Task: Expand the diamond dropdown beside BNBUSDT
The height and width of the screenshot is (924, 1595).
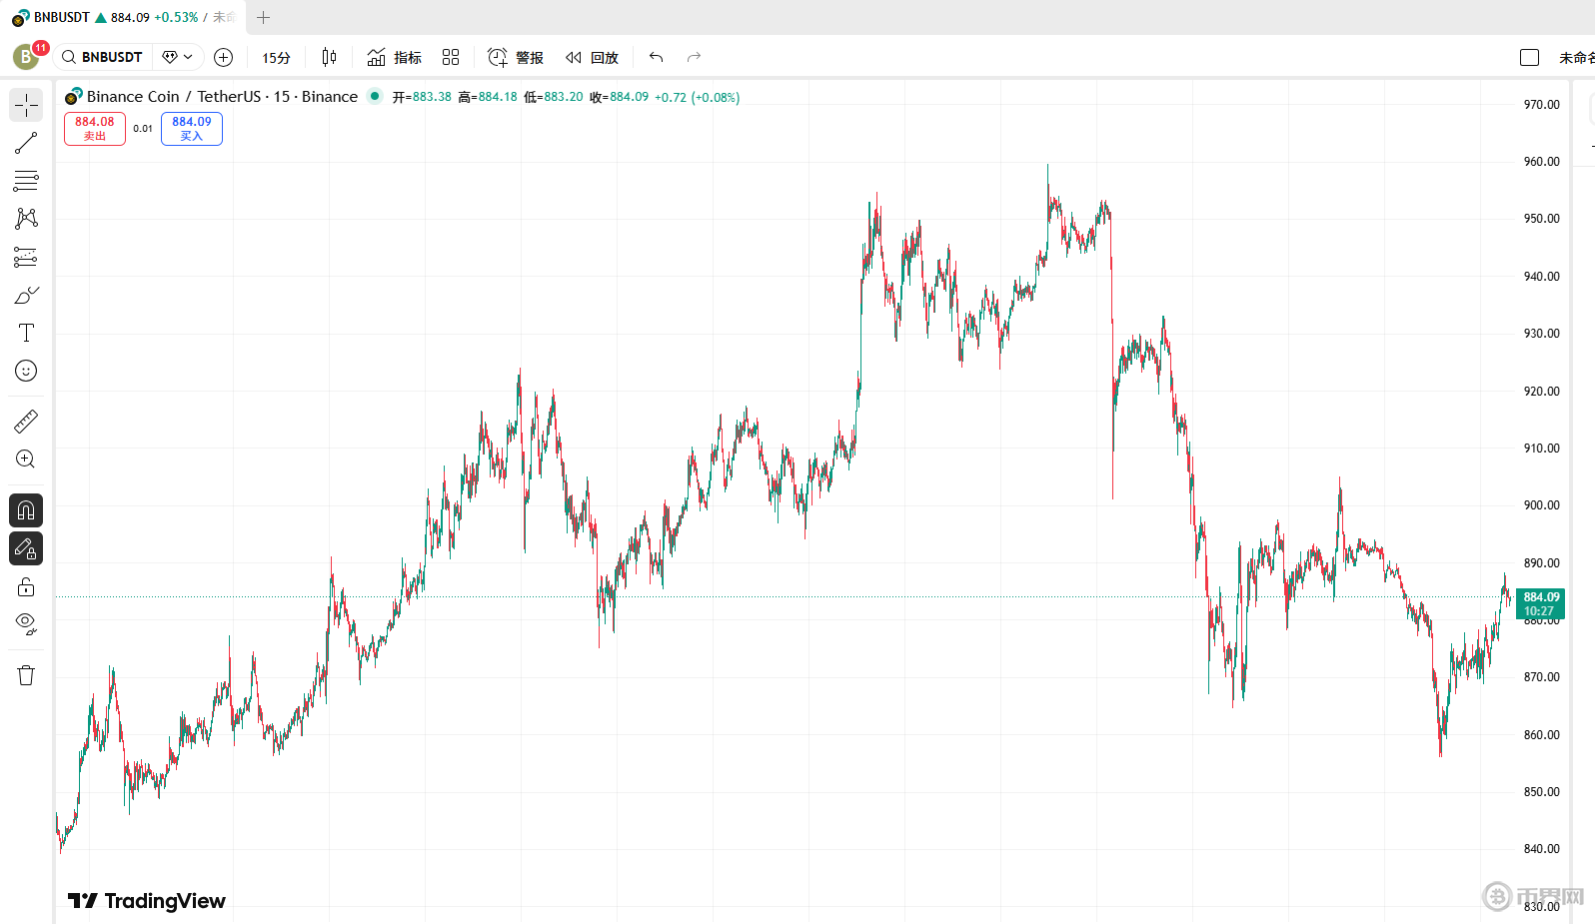Action: pos(178,58)
